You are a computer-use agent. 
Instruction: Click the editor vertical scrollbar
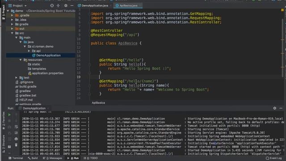click(x=282, y=47)
